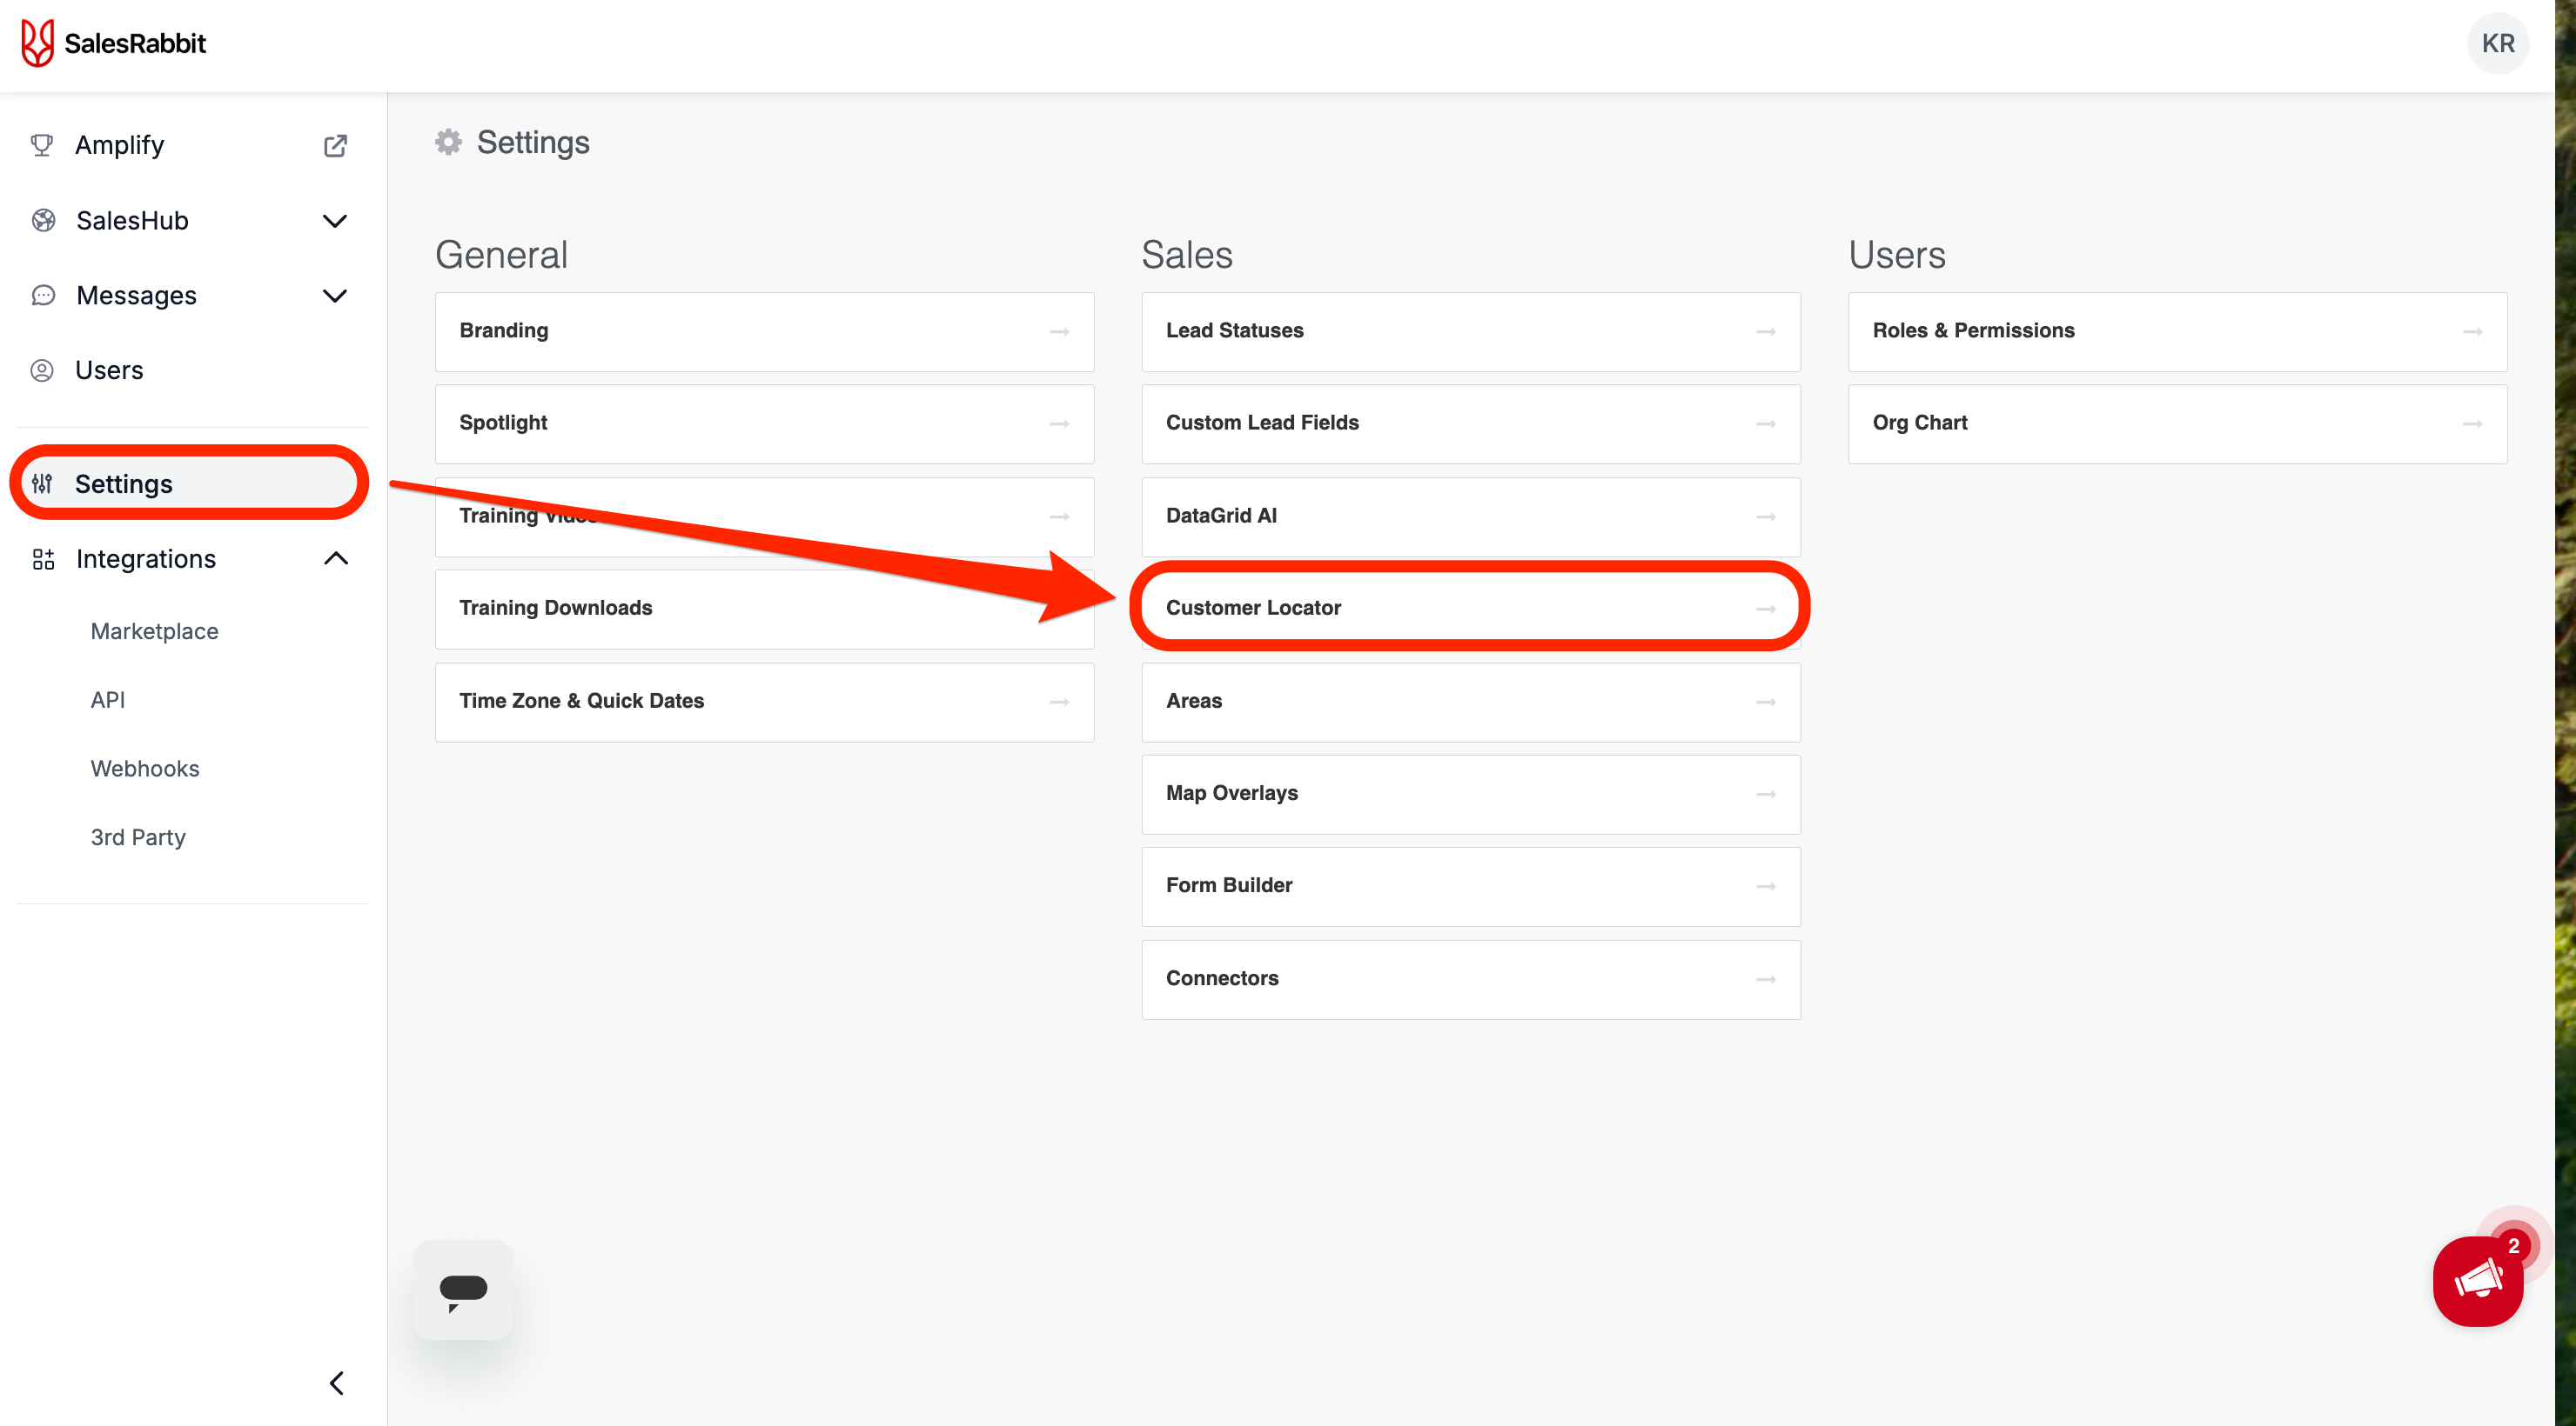Image resolution: width=2576 pixels, height=1426 pixels.
Task: Collapse the sidebar with left chevron
Action: point(336,1383)
